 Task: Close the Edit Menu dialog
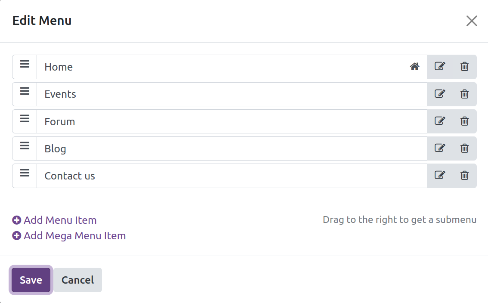[x=472, y=21]
